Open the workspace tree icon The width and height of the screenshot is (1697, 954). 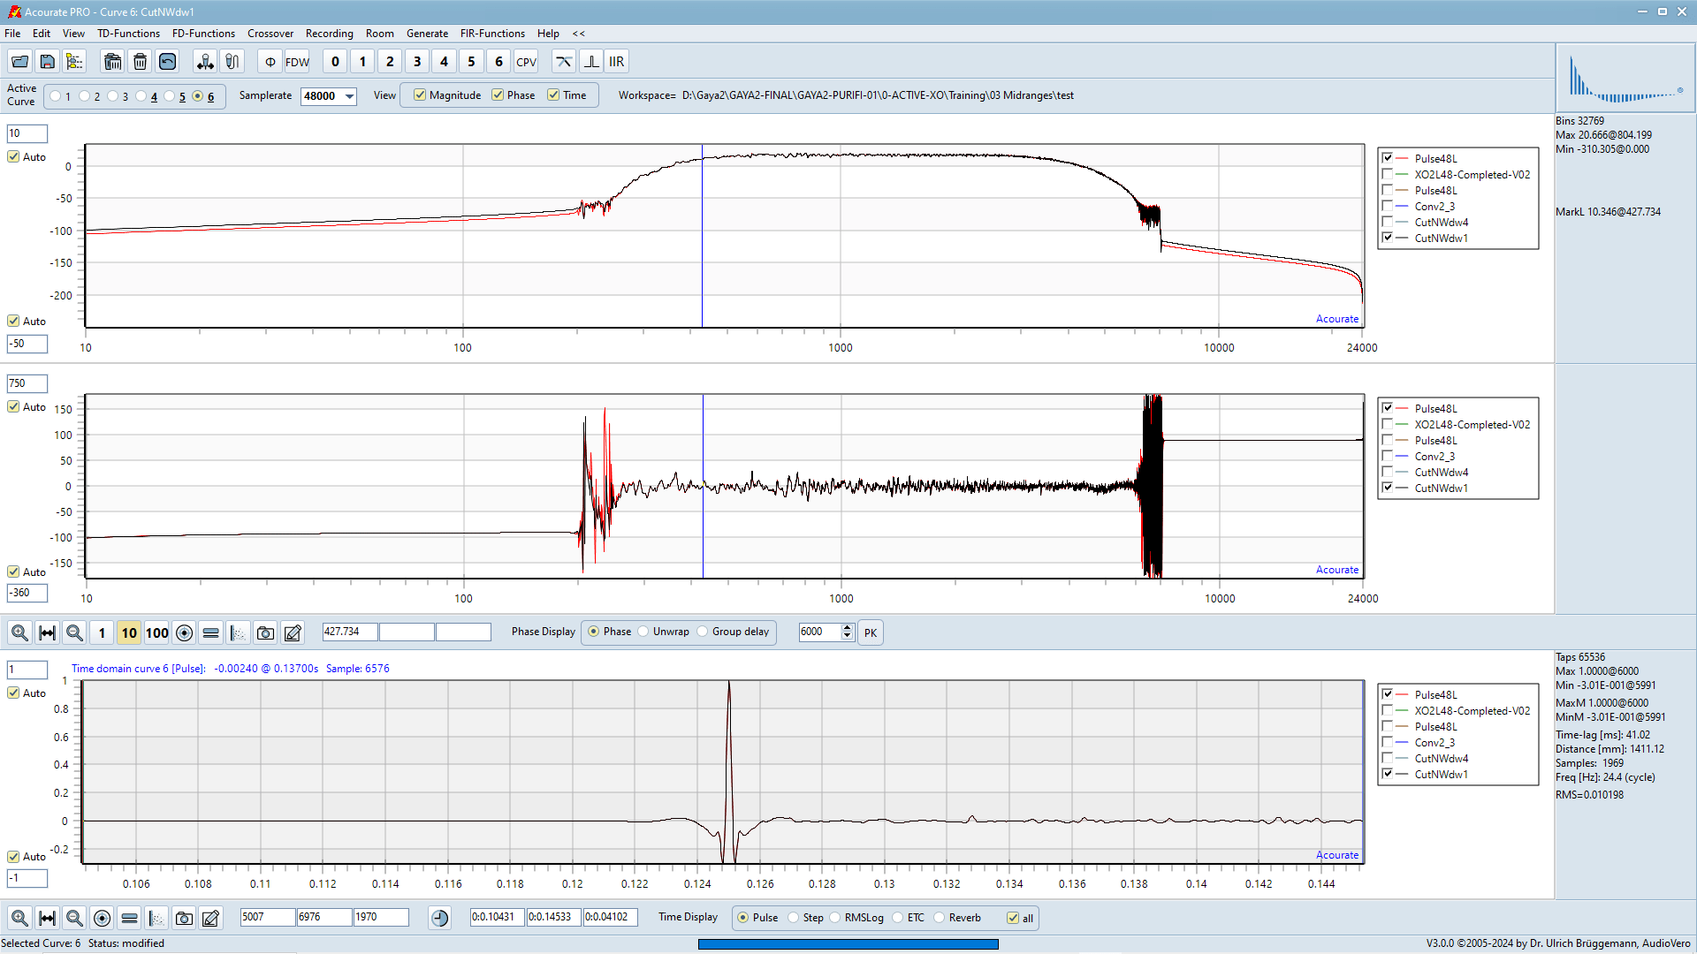tap(75, 62)
